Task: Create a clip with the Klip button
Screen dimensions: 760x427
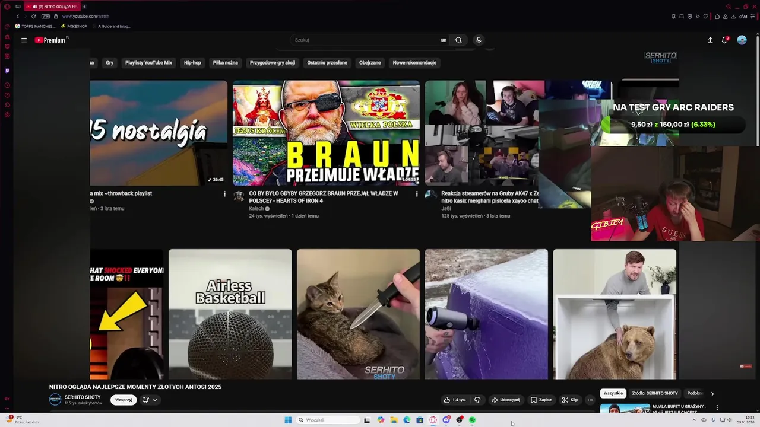Action: [x=570, y=400]
